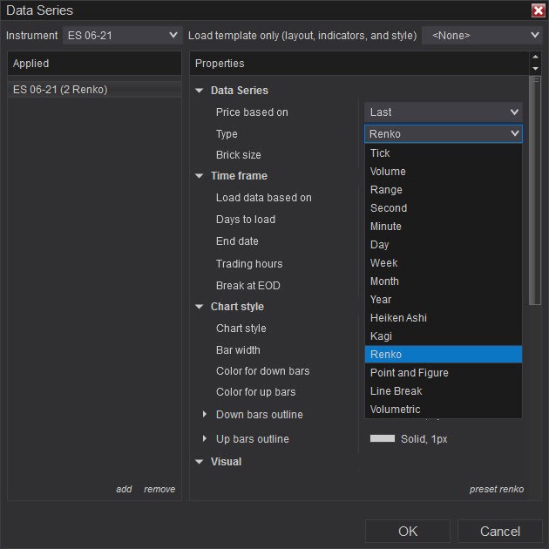This screenshot has width=549, height=549.
Task: Close the Data Series dialog
Action: (x=539, y=10)
